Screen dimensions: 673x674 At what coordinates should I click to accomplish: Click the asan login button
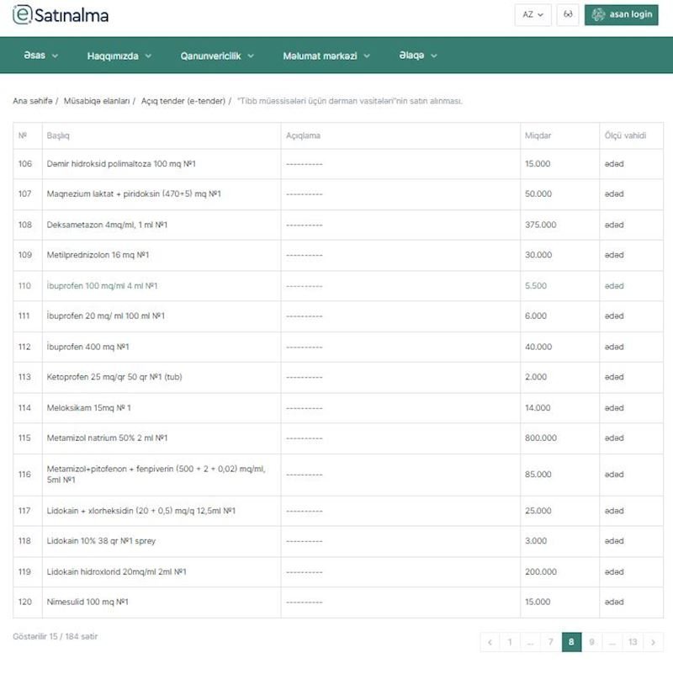pos(622,15)
